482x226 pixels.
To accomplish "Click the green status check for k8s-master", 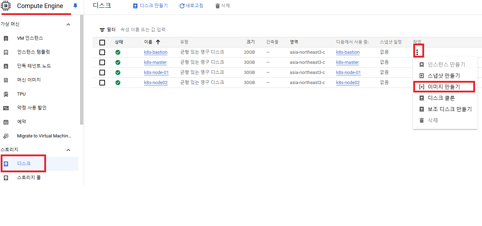I will click(118, 62).
